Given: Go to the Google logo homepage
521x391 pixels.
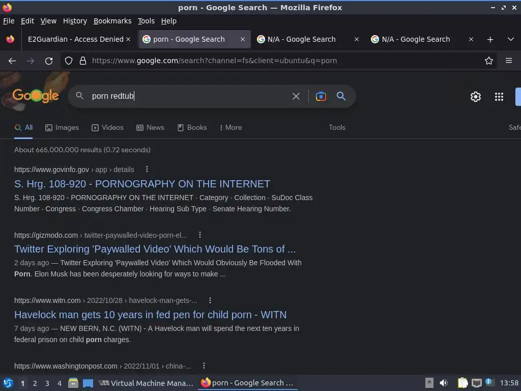Looking at the screenshot, I should coord(36,96).
